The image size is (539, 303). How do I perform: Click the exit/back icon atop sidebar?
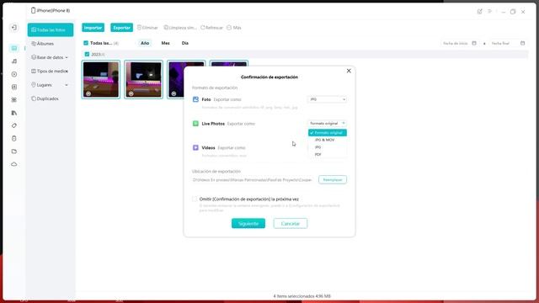(14, 27)
